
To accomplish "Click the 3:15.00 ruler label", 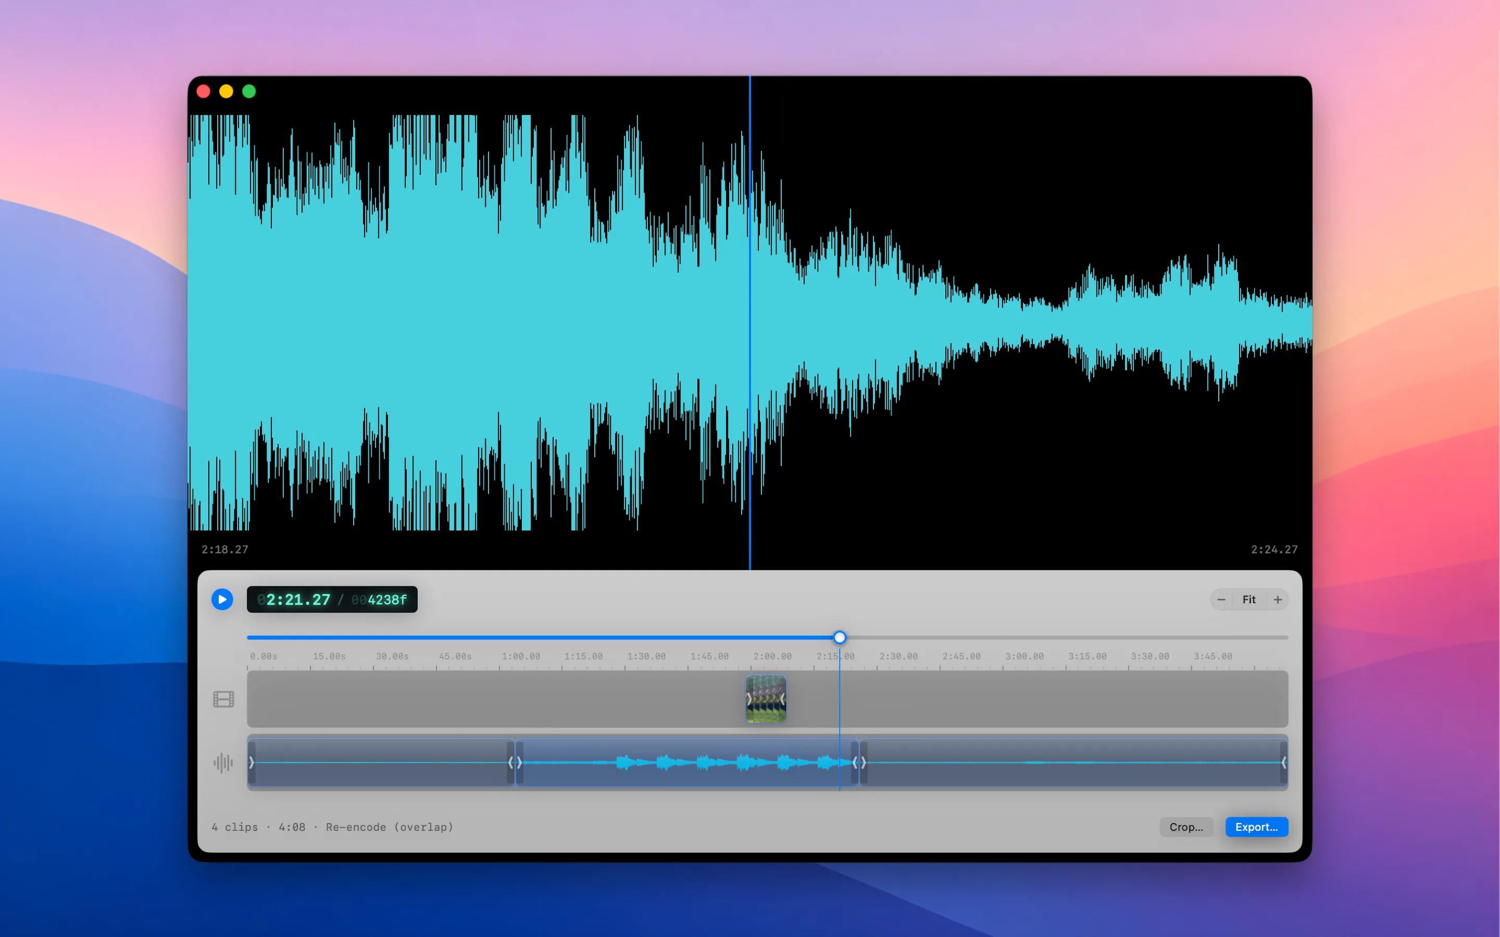I will coord(1087,656).
